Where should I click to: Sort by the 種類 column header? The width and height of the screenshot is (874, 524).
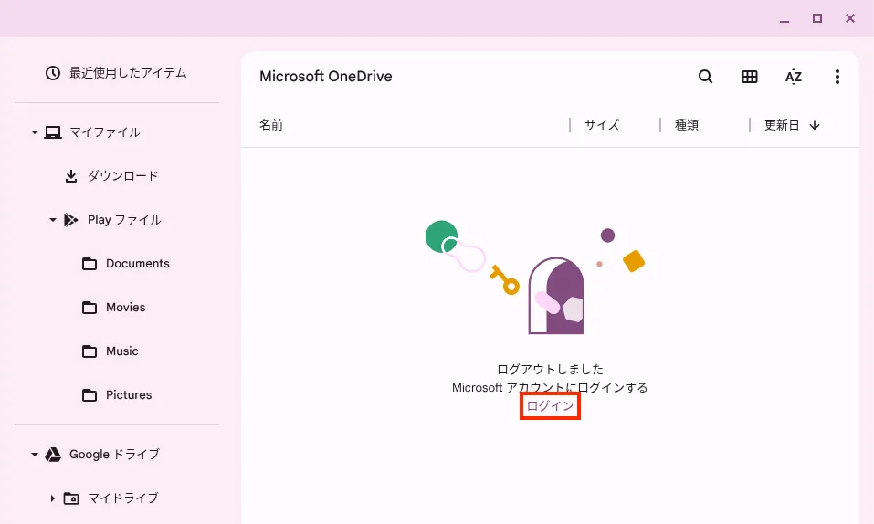coord(686,125)
